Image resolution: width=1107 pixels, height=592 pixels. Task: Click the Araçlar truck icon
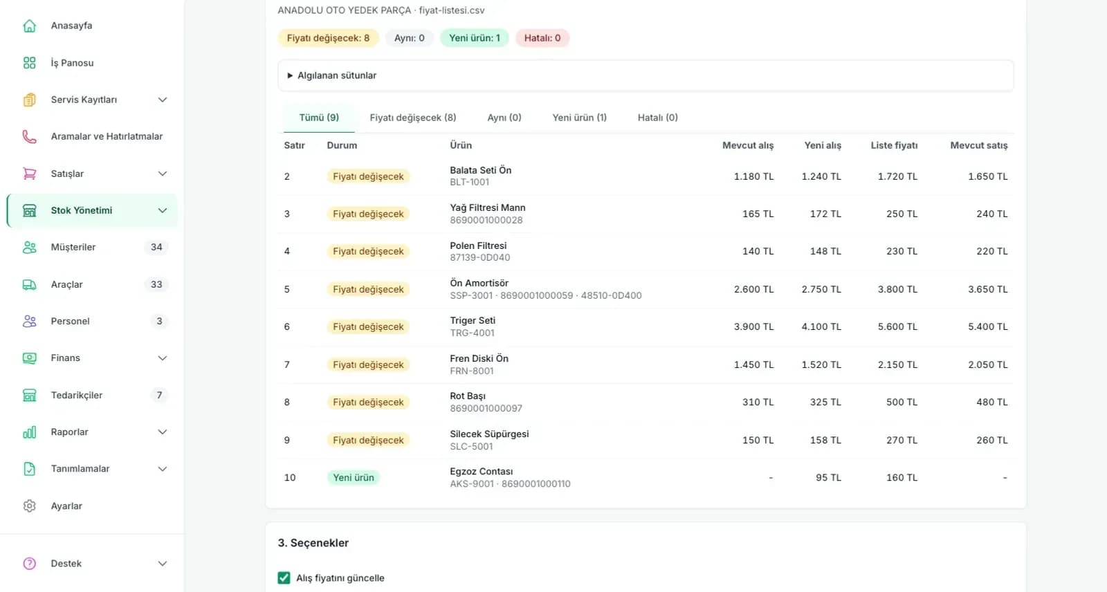29,284
